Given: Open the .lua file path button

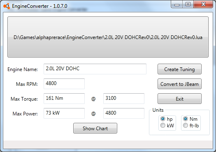Looking at the screenshot, I should pyautogui.click(x=108, y=37).
